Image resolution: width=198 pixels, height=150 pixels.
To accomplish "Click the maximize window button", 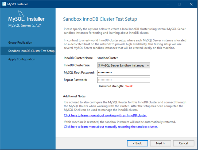I will click(179, 4).
